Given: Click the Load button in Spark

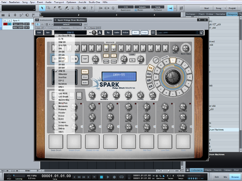Looking at the screenshot, I should [x=39, y=32].
